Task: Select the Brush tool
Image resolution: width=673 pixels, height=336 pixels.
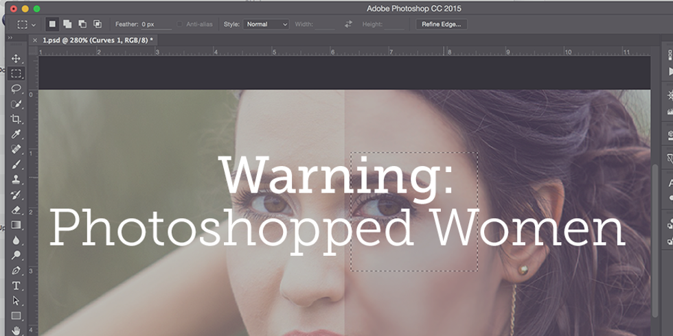Action: pos(16,165)
